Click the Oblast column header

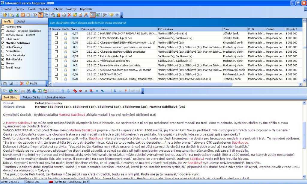[275, 29]
